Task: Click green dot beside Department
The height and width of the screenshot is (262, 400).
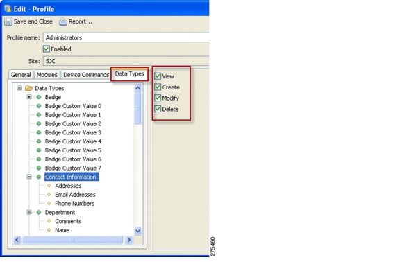Action: pos(39,212)
